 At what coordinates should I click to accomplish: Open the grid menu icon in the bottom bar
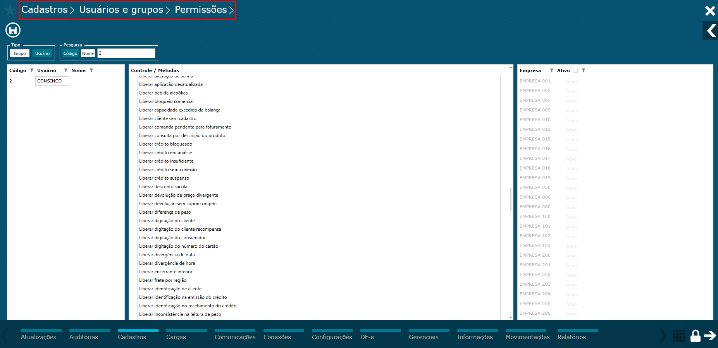[x=679, y=336]
